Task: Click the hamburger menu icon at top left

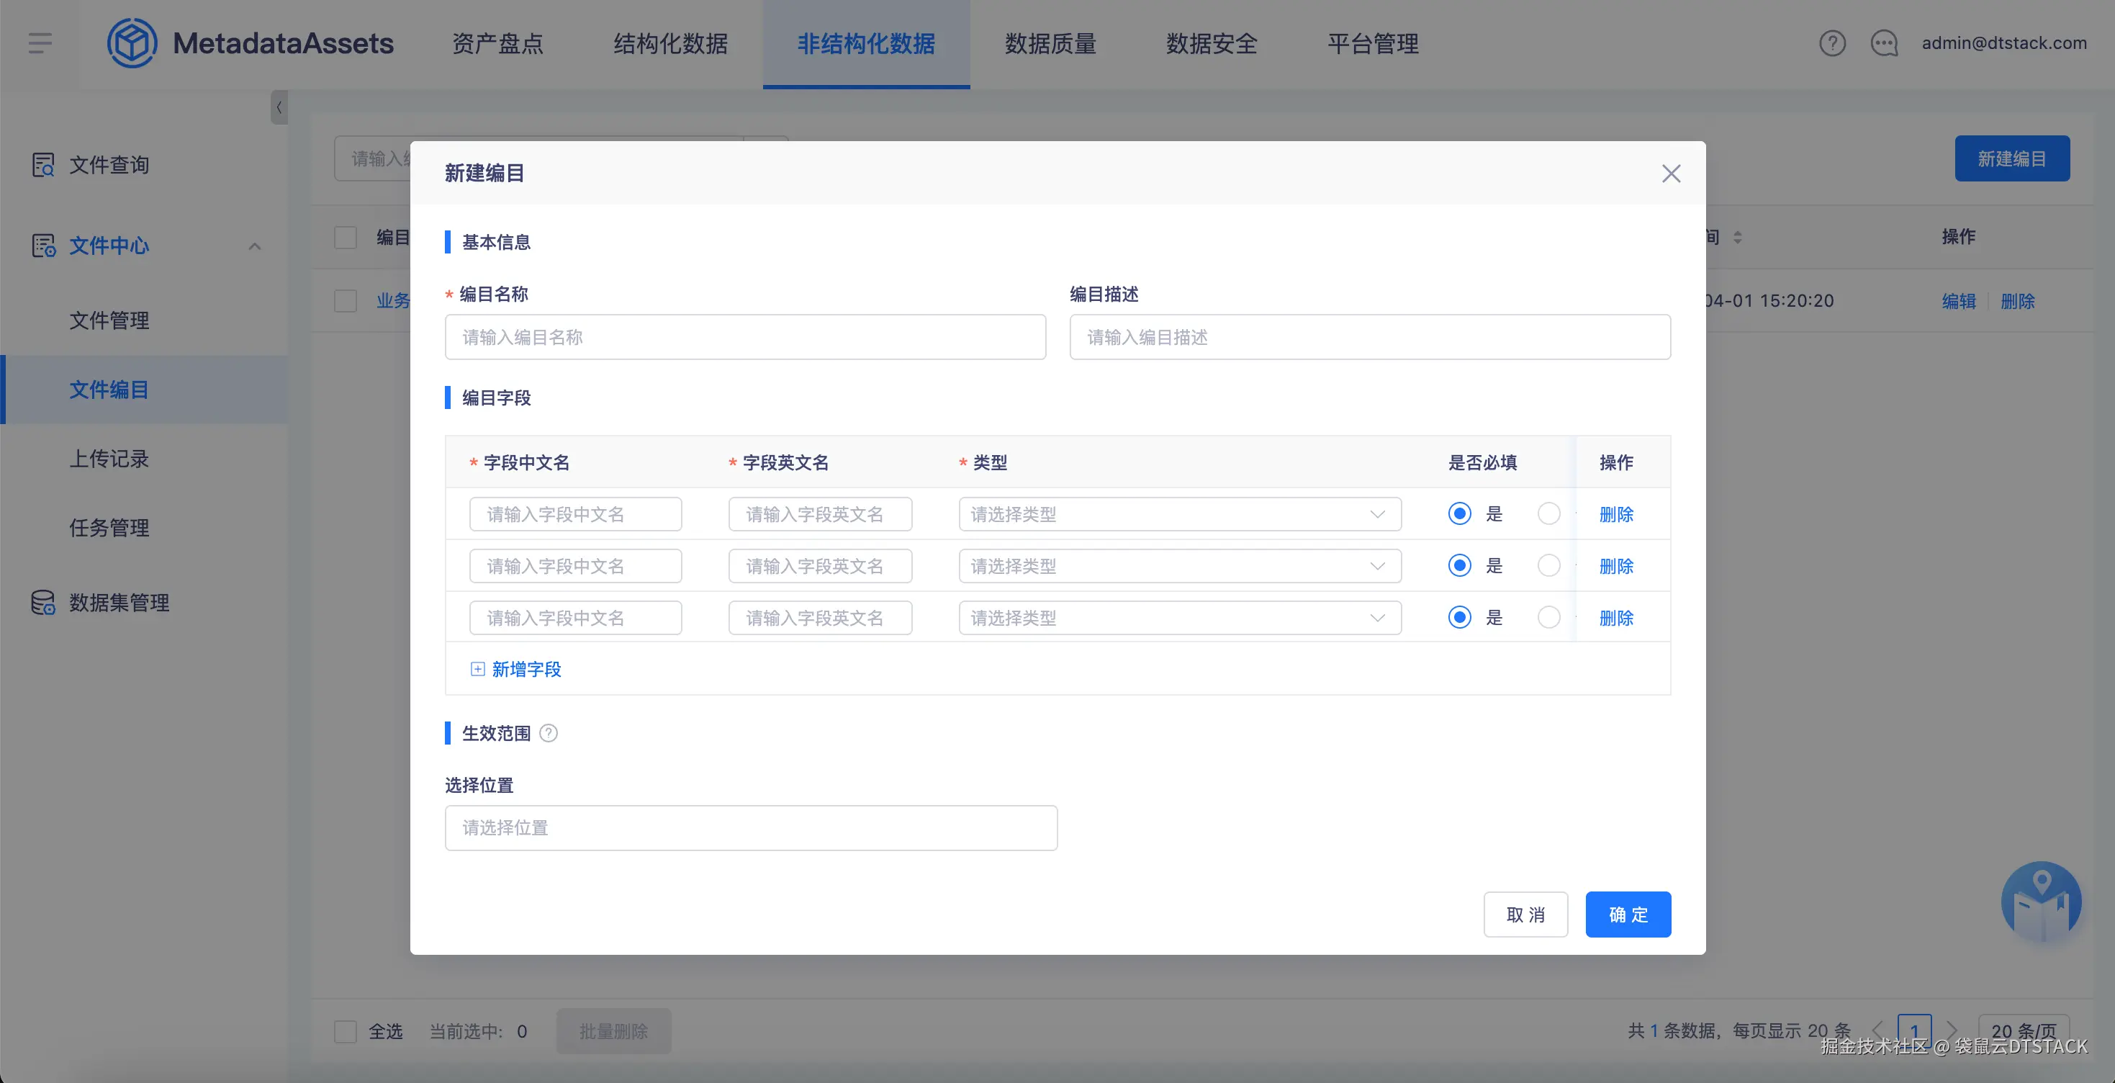Action: [40, 42]
